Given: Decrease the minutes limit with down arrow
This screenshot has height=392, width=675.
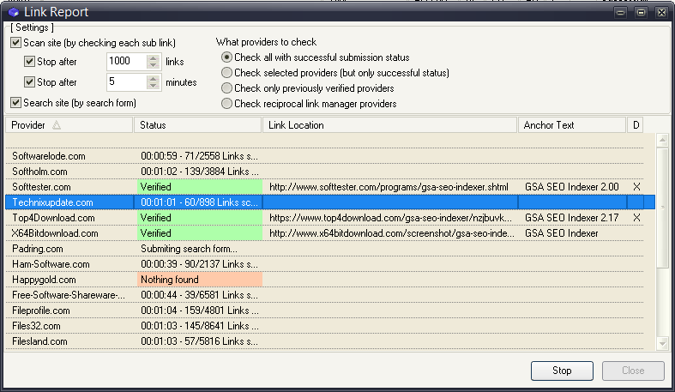Looking at the screenshot, I should 154,85.
